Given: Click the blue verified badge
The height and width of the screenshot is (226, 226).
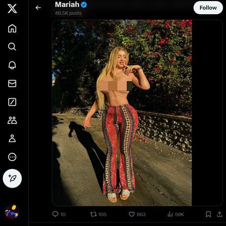Looking at the screenshot, I should point(84,5).
